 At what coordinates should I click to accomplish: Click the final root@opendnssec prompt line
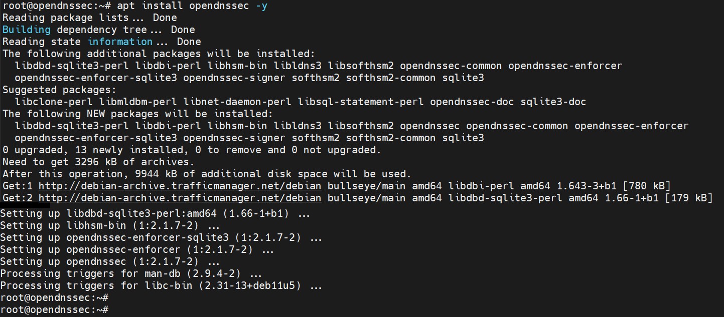coord(54,309)
